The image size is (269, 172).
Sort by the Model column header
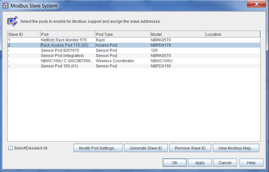177,34
